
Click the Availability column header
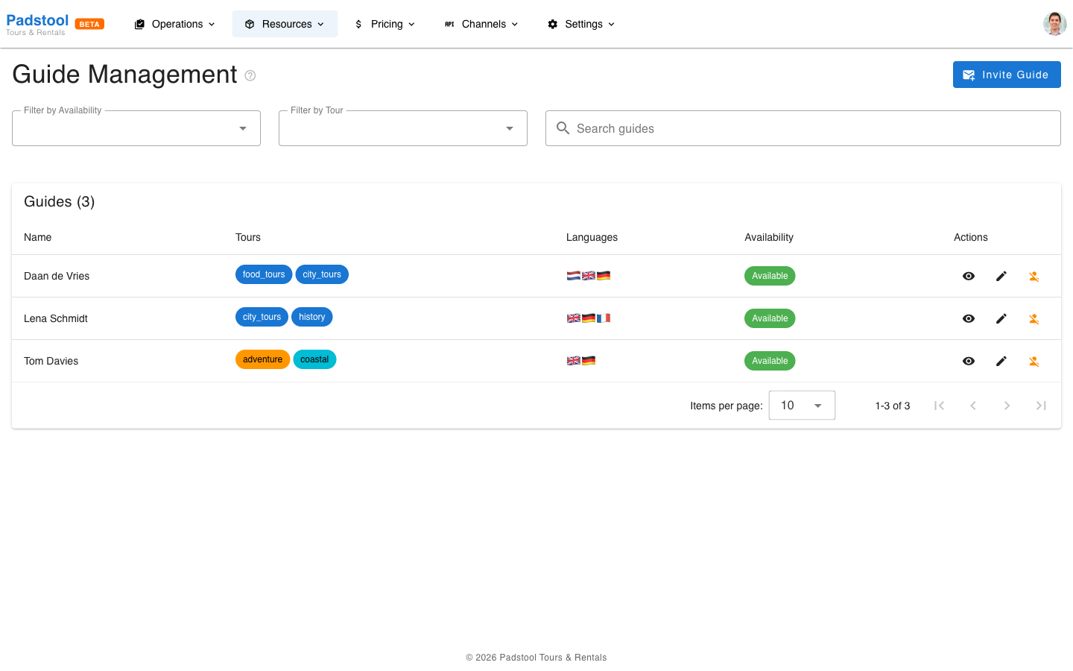coord(769,237)
